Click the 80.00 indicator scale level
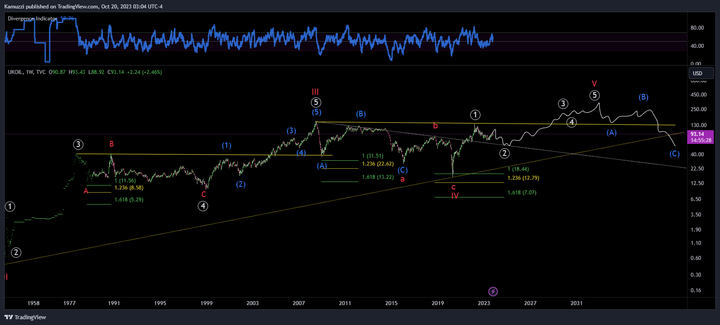Screen dimensions: 720x325 (x=697, y=28)
